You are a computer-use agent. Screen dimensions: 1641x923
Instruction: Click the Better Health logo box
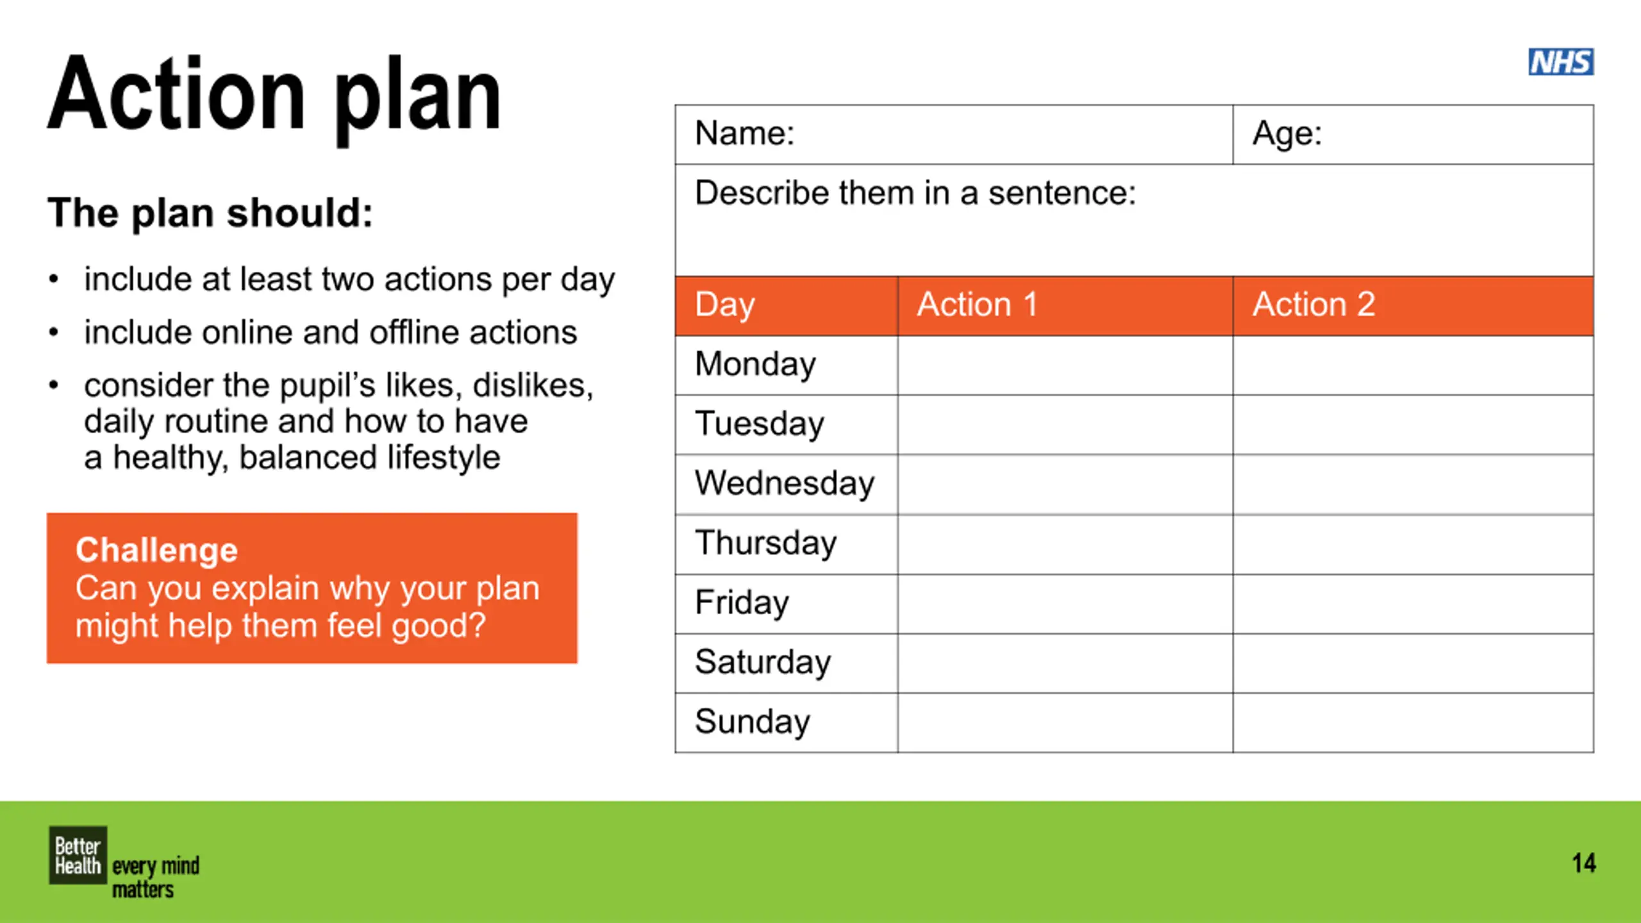[78, 855]
